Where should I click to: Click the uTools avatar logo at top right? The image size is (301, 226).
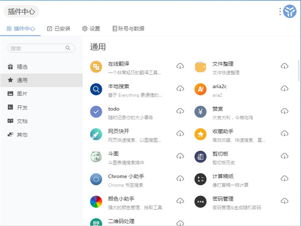pos(290,12)
